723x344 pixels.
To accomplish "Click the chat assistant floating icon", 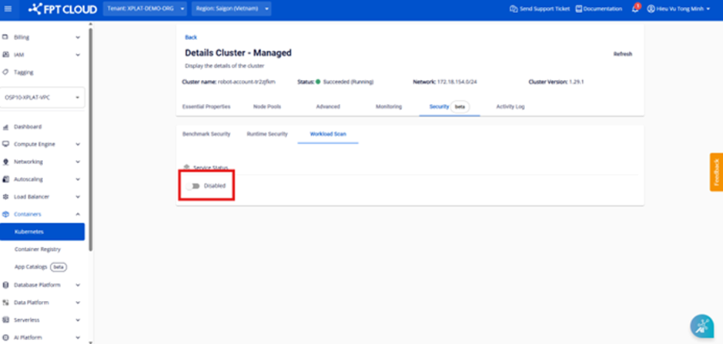I will coord(701,326).
